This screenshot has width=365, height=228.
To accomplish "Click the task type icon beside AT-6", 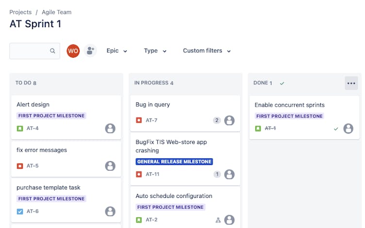I will 20,211.
